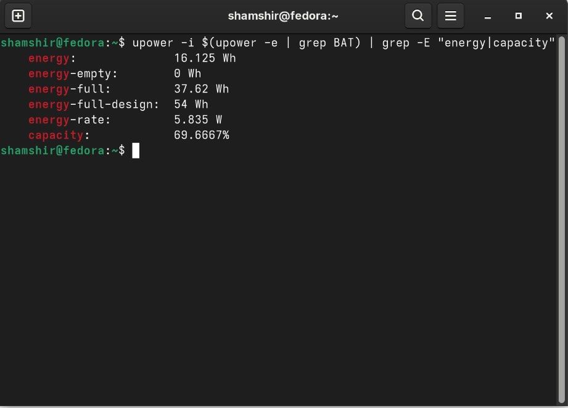568x408 pixels.
Task: Click the energy-empty label
Action: pos(73,74)
